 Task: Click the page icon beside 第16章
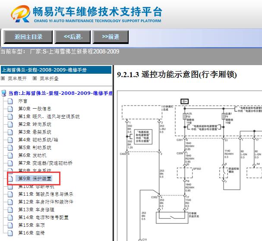click(x=10, y=233)
